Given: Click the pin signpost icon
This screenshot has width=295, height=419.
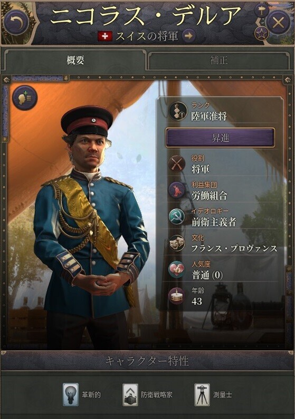Looking at the screenshot, I should pyautogui.click(x=261, y=11).
